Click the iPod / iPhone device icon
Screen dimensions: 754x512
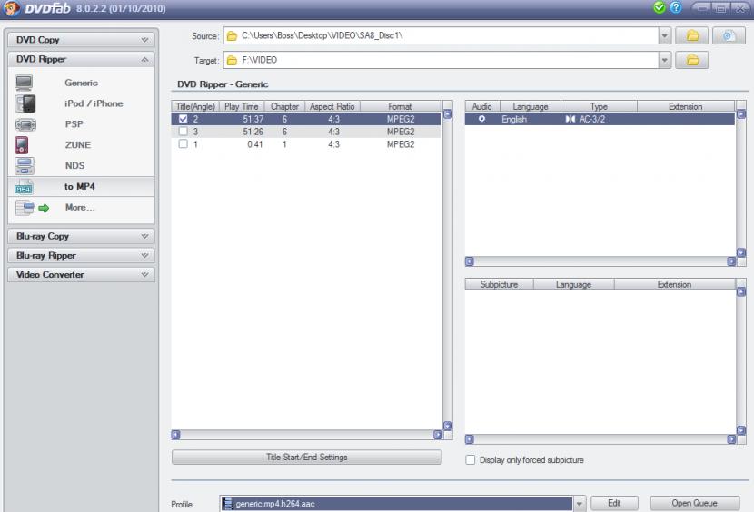point(25,103)
